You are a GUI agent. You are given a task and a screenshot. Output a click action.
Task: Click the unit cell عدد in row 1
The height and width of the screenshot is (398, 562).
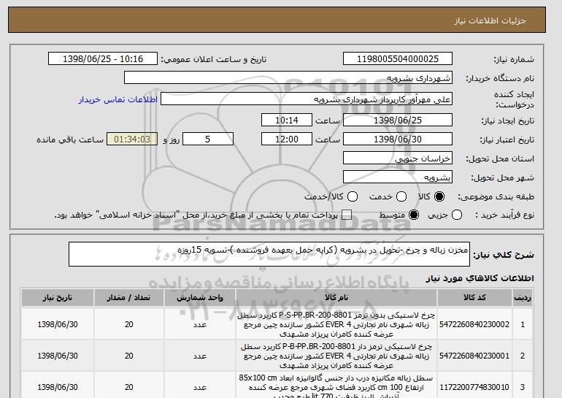pyautogui.click(x=200, y=324)
